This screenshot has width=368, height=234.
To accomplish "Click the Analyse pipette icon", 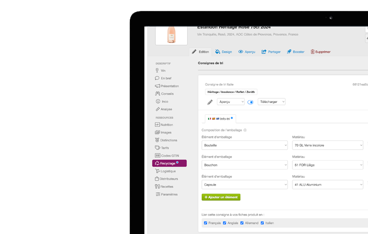I will point(158,109).
